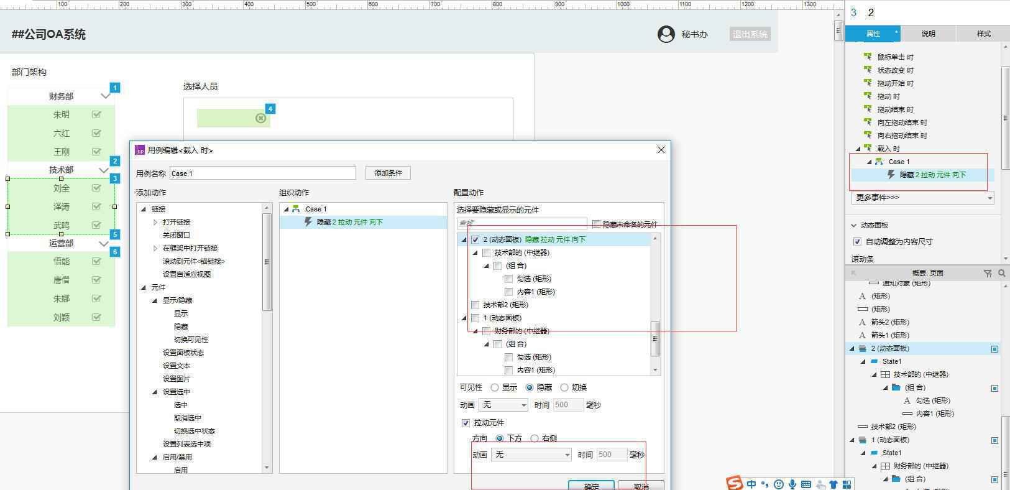
Task: Click the dynamic panel icon of 2 (动态面板) in outline
Action: coord(863,348)
